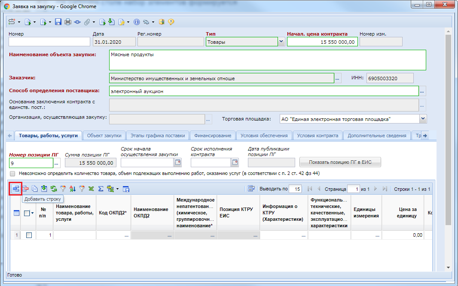458x286 pixels.
Task: Open the calendar for 'Срок начала осуществления закупки'
Action: click(x=177, y=163)
